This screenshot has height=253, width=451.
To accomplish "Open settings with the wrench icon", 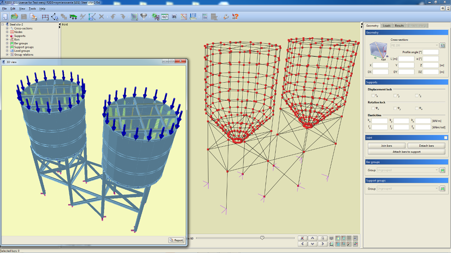I will [x=226, y=16].
